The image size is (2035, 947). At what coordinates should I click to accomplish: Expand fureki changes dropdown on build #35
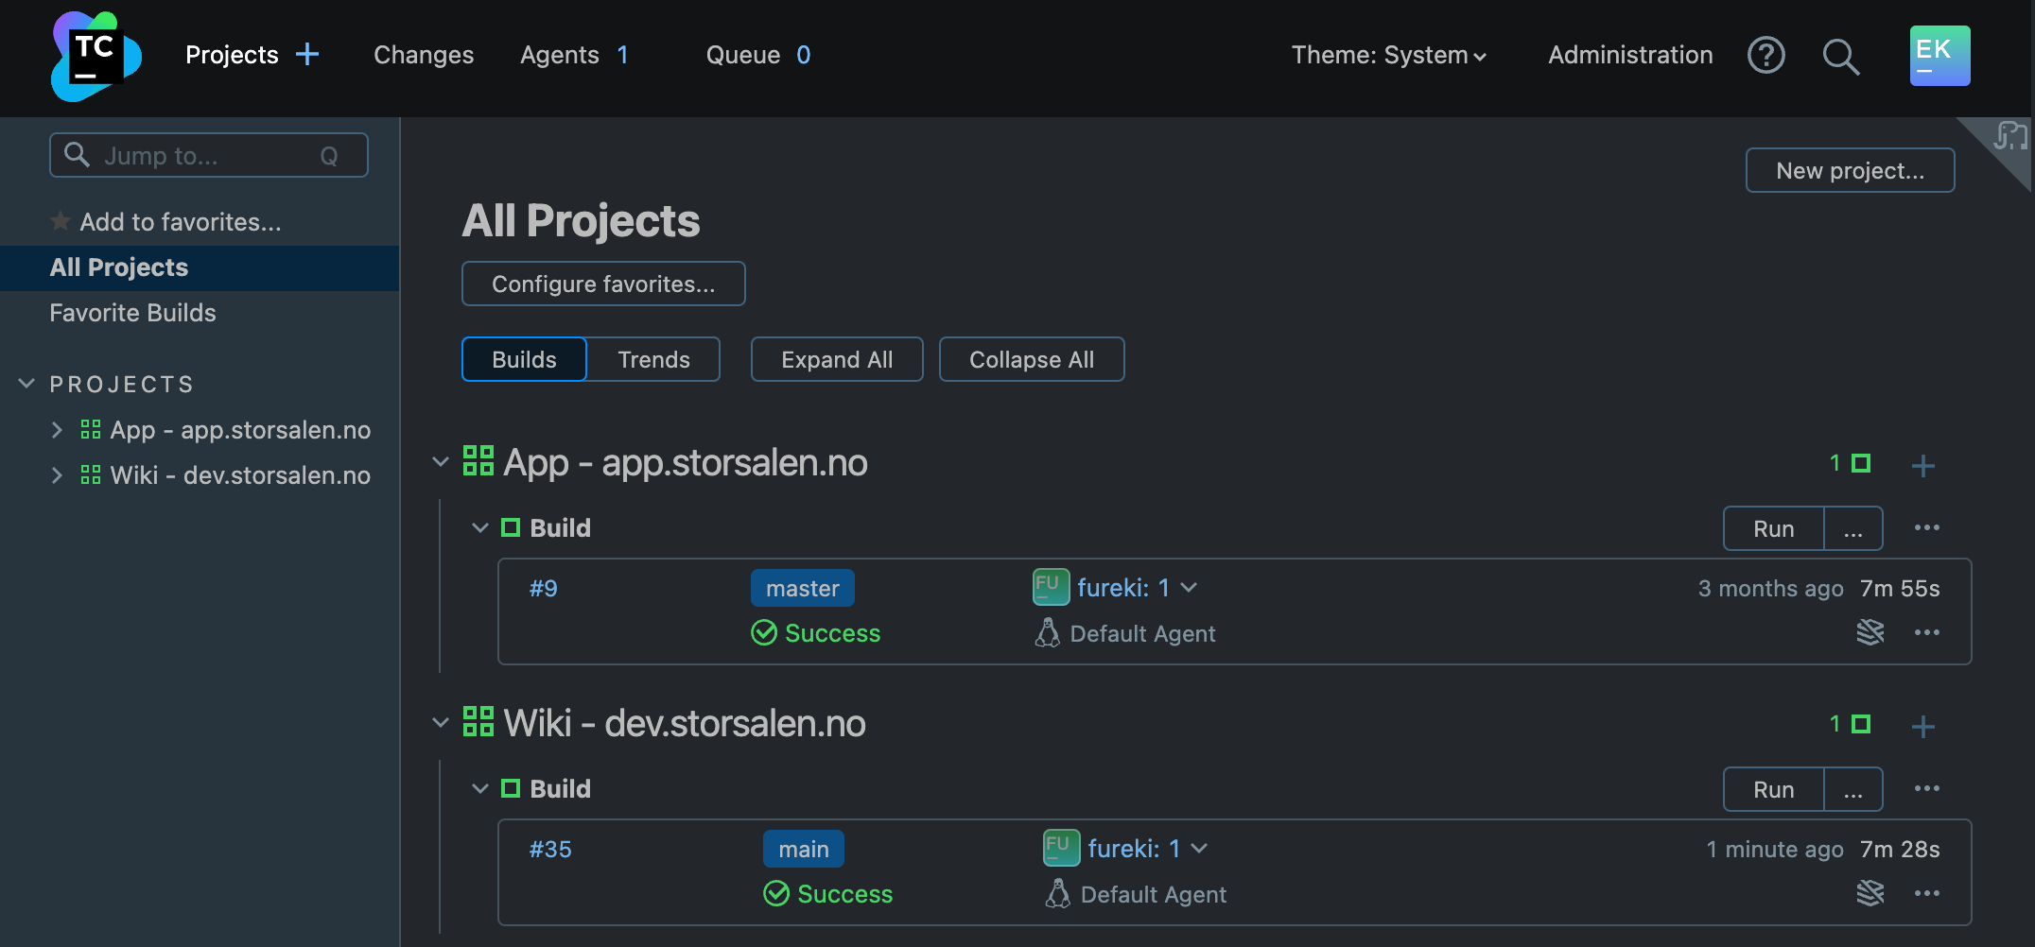click(1199, 849)
